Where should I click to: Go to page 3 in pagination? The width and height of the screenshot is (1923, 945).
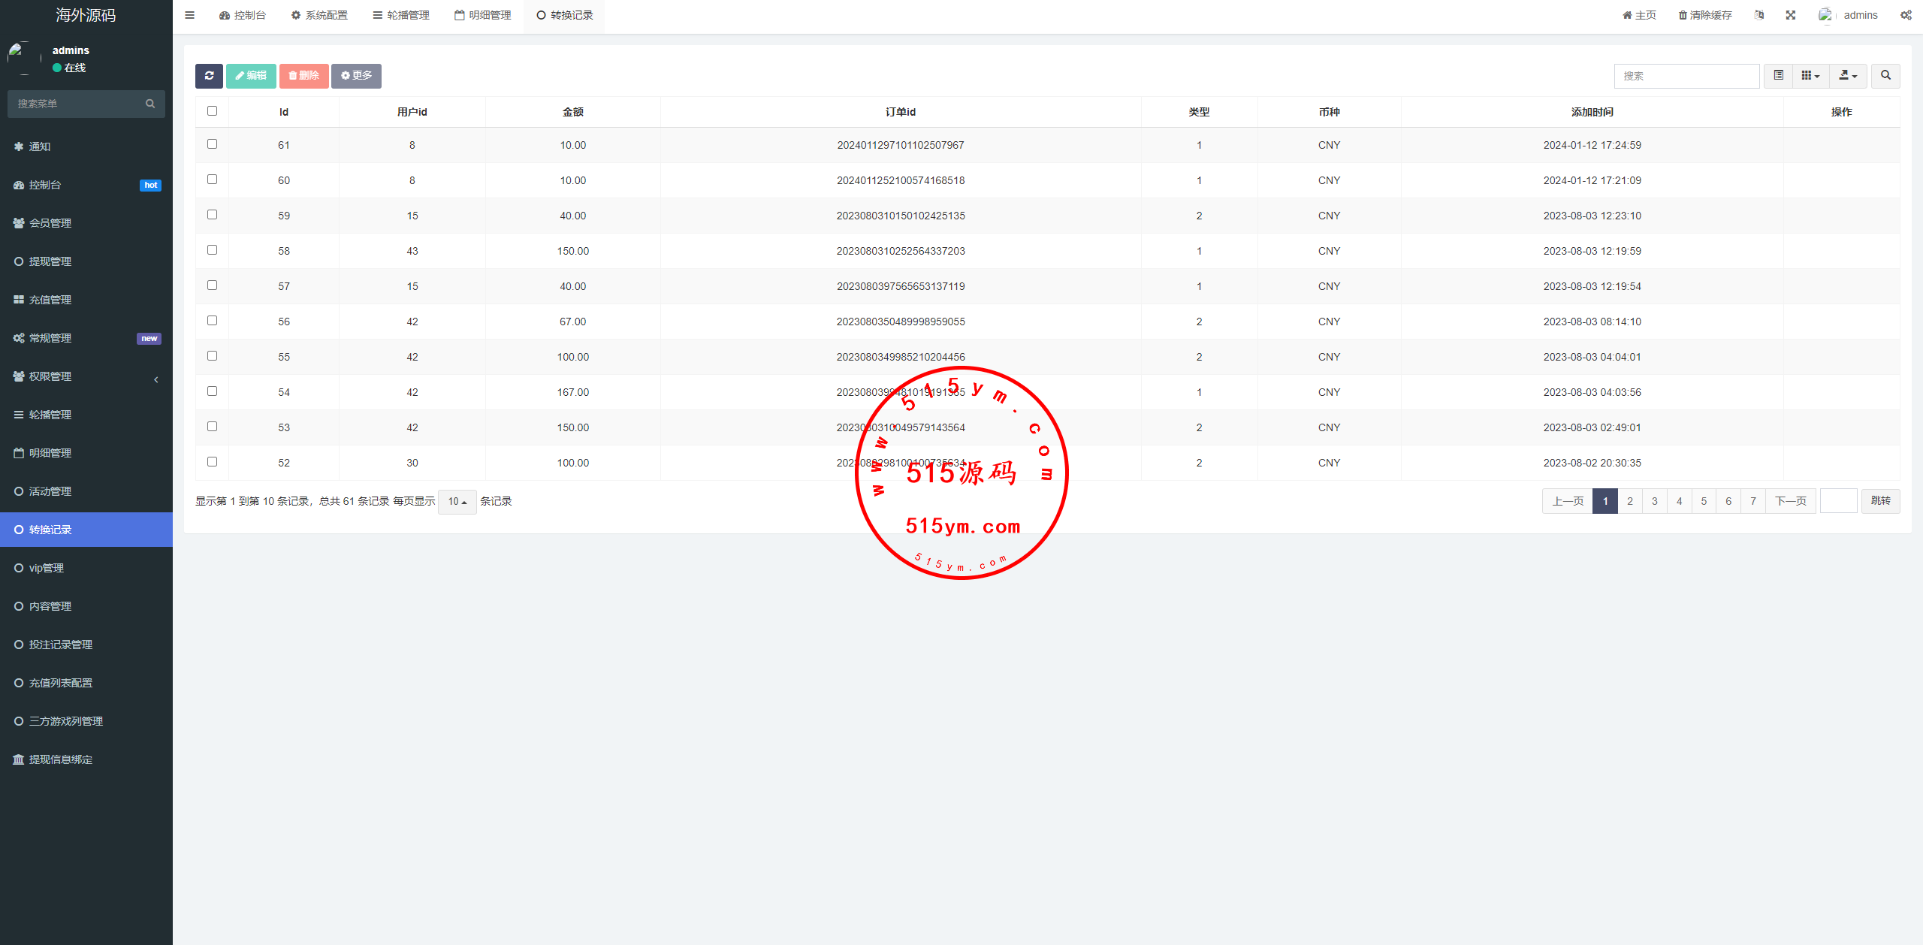tap(1654, 501)
